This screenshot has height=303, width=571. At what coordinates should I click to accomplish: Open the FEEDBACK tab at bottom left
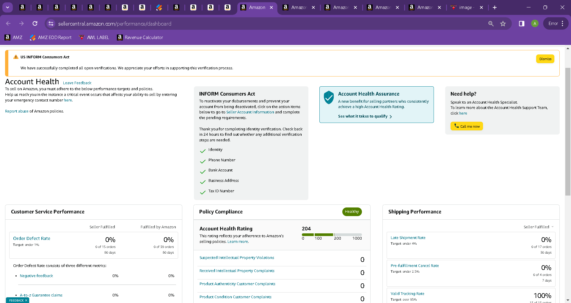click(16, 300)
